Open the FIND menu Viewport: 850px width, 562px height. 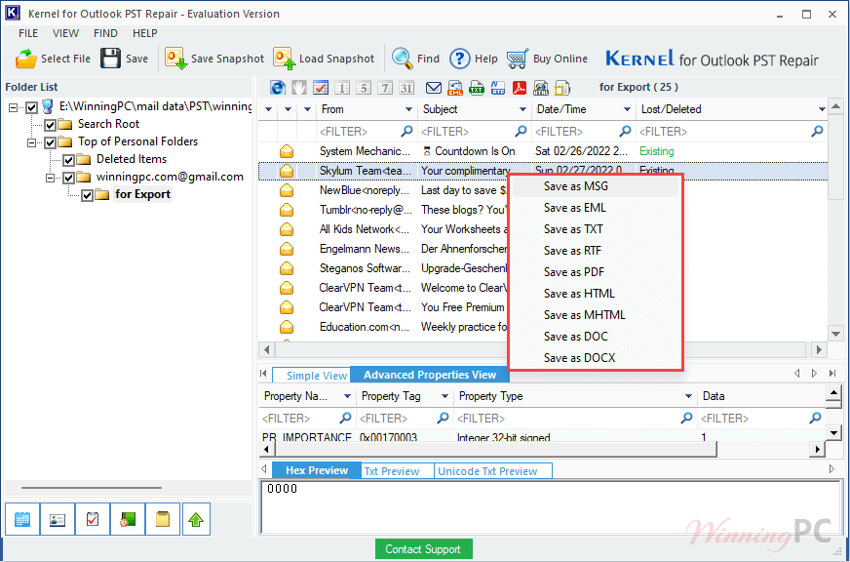pos(105,33)
